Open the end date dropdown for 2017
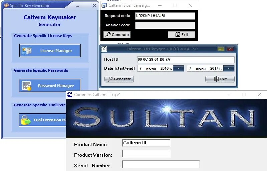The image size is (267, 171). point(229,68)
